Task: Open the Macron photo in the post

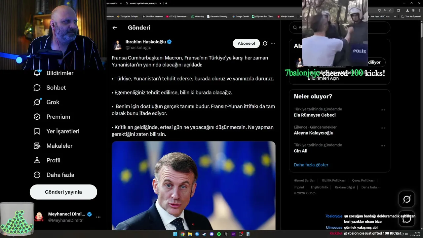Action: click(x=194, y=185)
